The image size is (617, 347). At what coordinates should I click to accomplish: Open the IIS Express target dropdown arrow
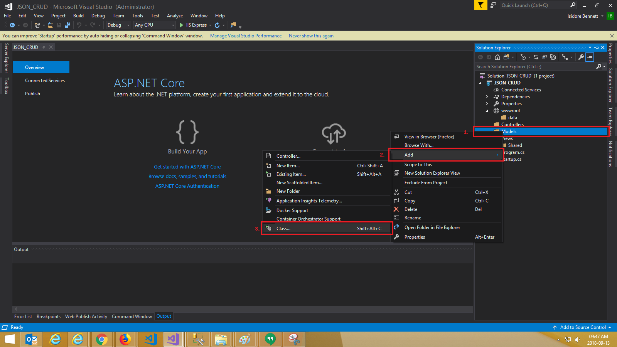[210, 25]
